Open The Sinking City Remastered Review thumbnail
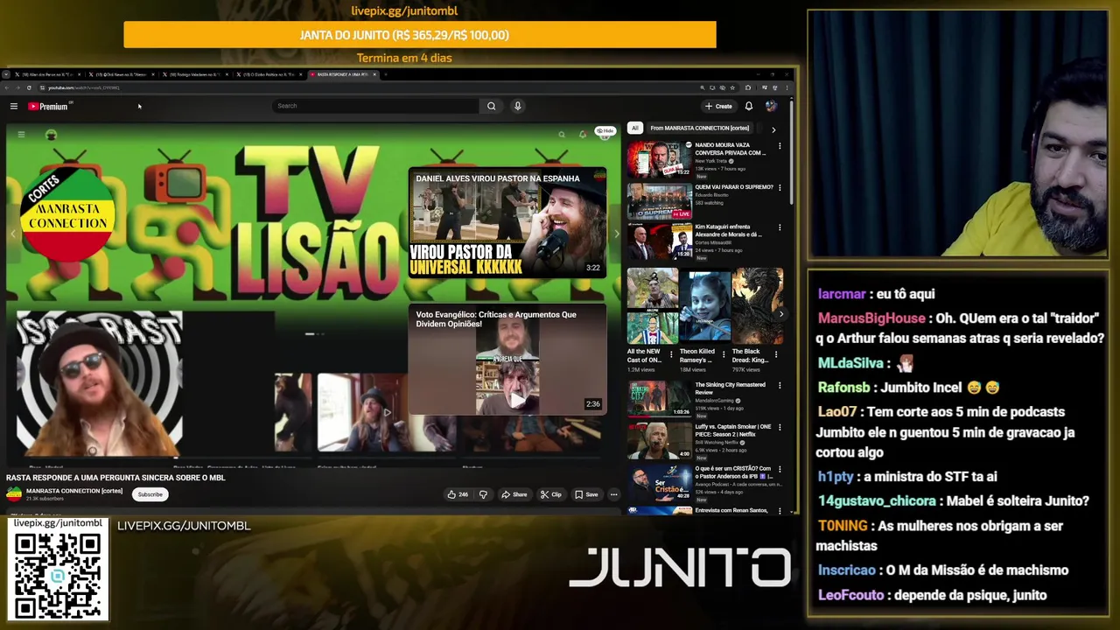1120x630 pixels. [659, 398]
